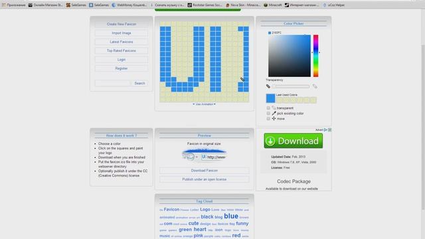Click the 'black' tag link
The height and width of the screenshot is (239, 425).
(x=207, y=217)
